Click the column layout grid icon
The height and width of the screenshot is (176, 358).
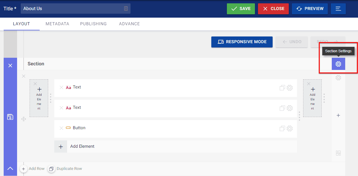(x=338, y=153)
